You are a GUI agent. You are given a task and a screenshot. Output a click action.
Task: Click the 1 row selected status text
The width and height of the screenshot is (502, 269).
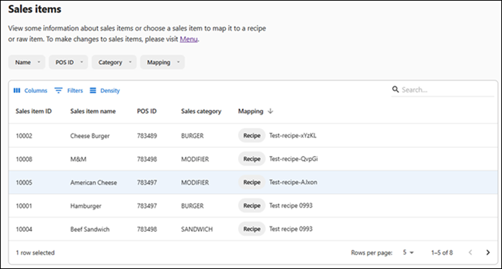coord(35,253)
